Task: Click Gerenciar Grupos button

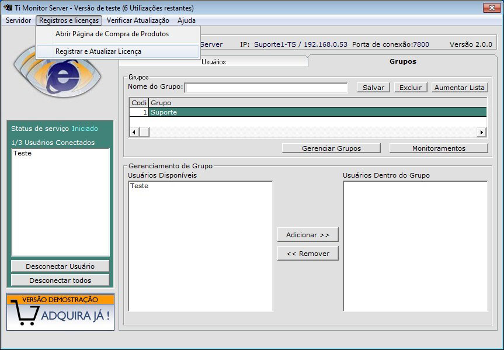Action: coord(331,148)
